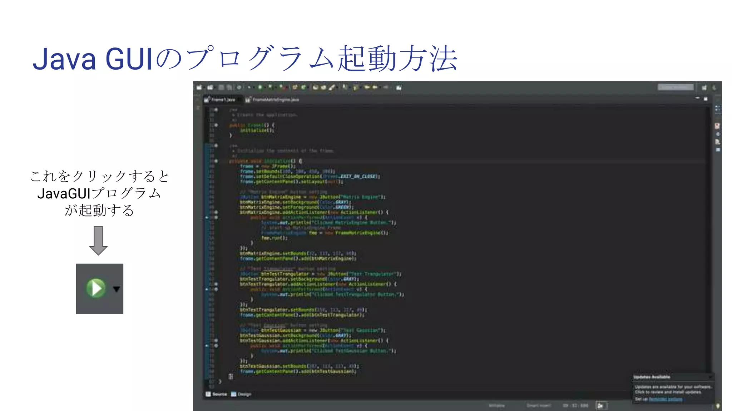Click the Writable status bar entry
This screenshot has height=411, width=732.
pyautogui.click(x=496, y=406)
